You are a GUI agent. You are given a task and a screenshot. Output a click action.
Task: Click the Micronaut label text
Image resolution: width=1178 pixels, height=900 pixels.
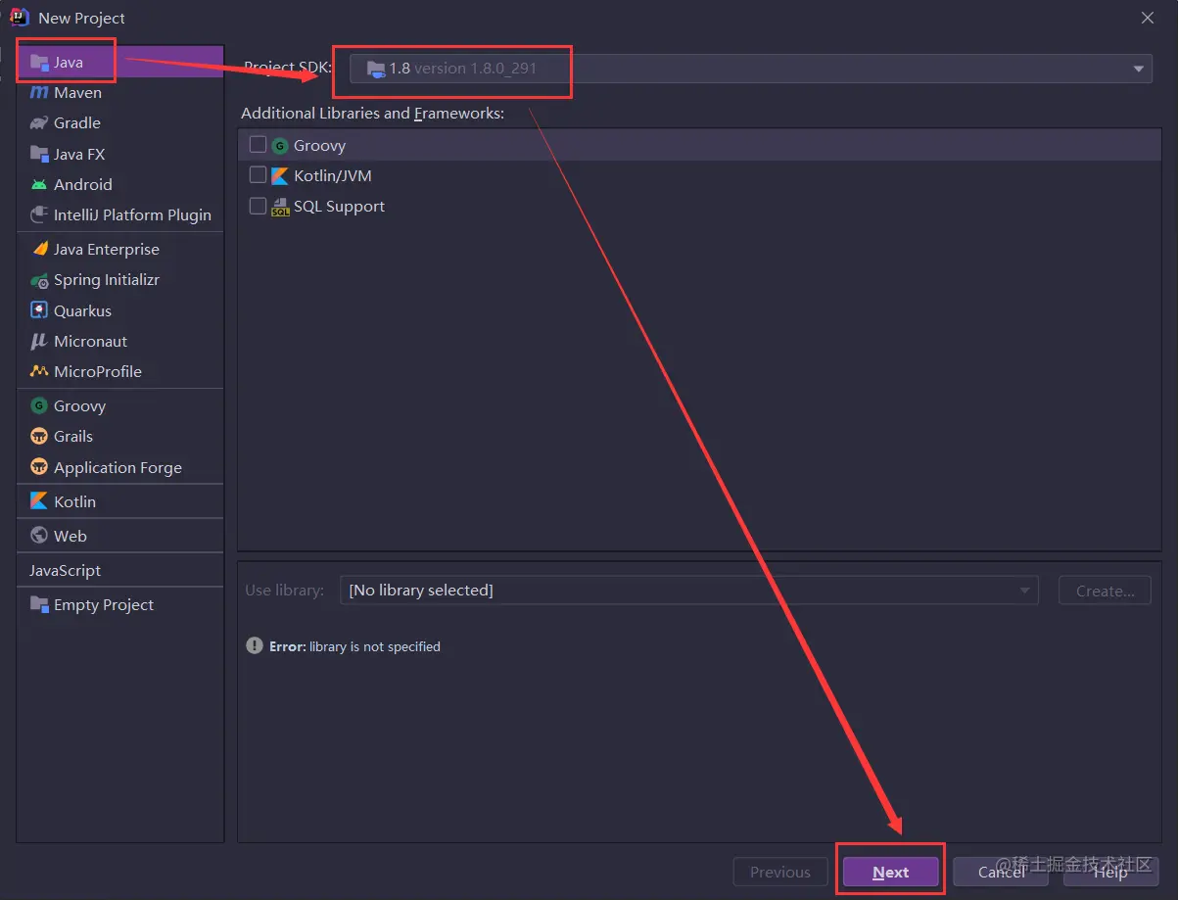coord(90,341)
